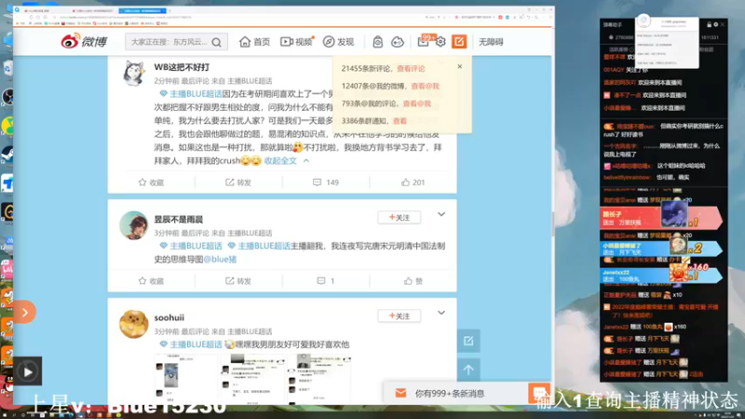
Task: Open soohuii user avatar
Action: tap(133, 323)
